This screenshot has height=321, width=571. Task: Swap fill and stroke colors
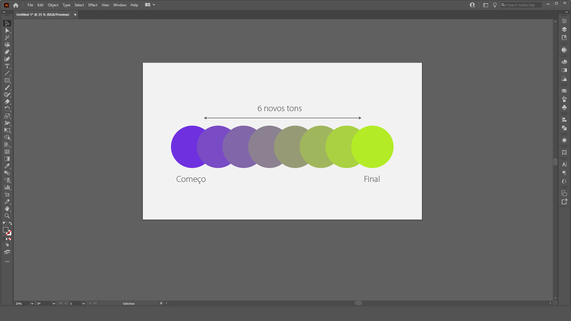coord(10,223)
